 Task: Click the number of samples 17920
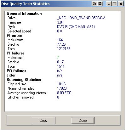click(x=62, y=88)
